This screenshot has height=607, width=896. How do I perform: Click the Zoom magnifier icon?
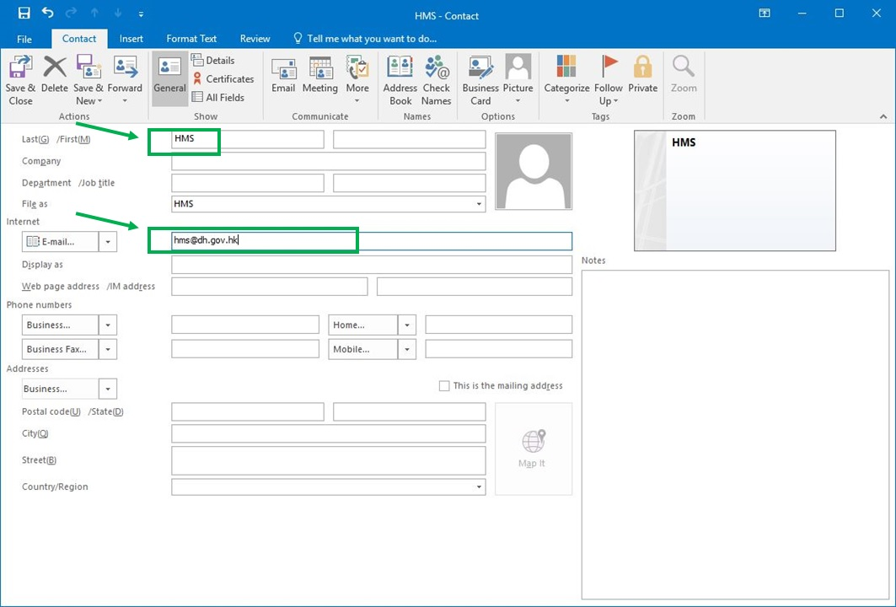[684, 76]
